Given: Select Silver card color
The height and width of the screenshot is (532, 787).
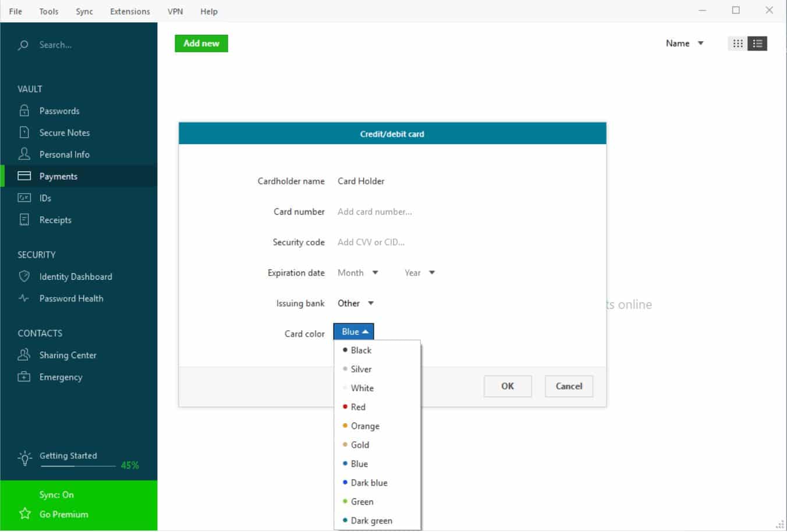Looking at the screenshot, I should tap(377, 369).
